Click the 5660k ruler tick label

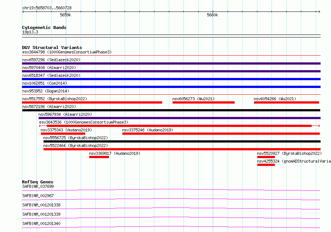pyautogui.click(x=212, y=15)
